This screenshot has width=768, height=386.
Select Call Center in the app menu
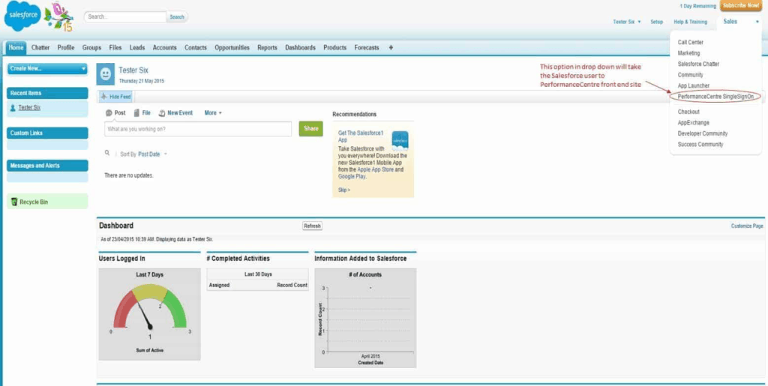pyautogui.click(x=690, y=43)
